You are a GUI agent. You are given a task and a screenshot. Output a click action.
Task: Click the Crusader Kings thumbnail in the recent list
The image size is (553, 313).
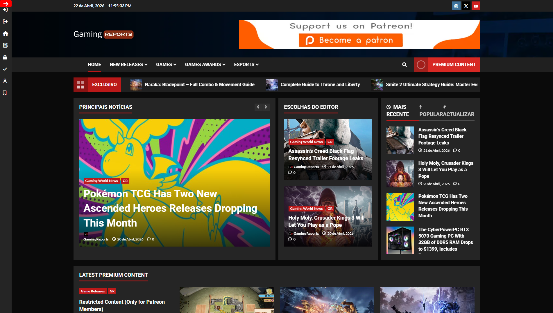coord(400,173)
